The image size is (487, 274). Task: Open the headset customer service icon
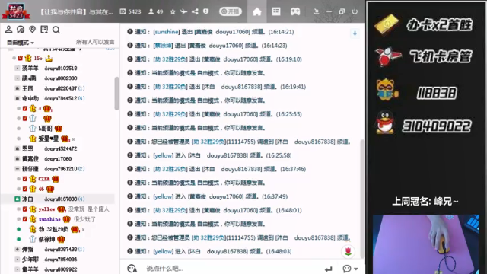point(21,30)
